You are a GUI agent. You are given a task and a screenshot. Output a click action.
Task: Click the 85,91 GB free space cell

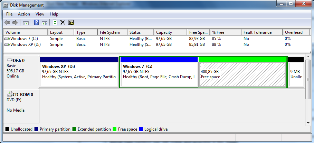click(x=197, y=44)
